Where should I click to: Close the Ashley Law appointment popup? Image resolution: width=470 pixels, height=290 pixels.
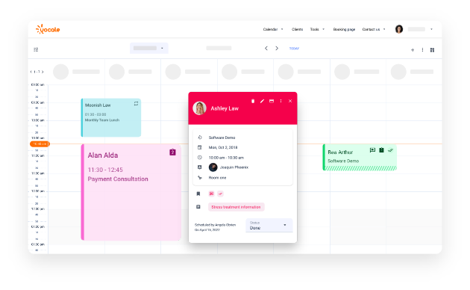[x=290, y=101]
